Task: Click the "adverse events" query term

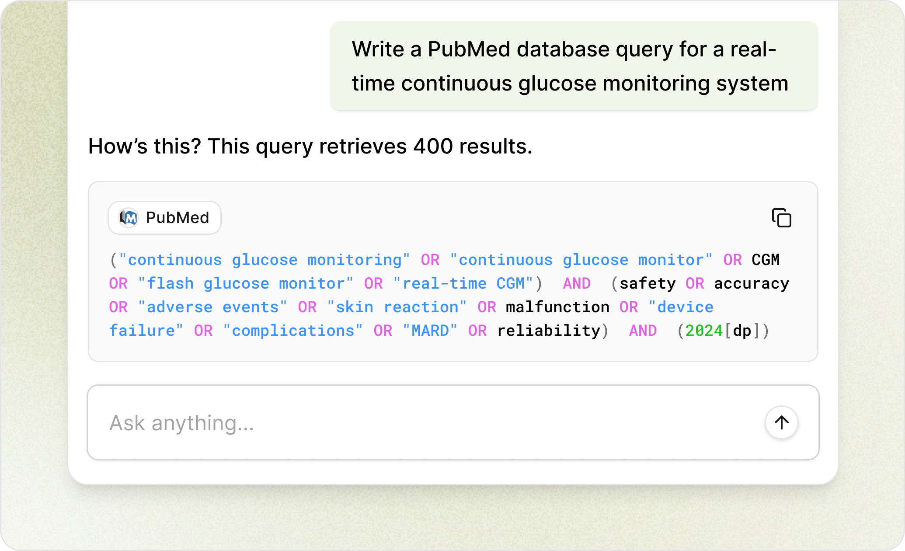Action: [x=212, y=307]
